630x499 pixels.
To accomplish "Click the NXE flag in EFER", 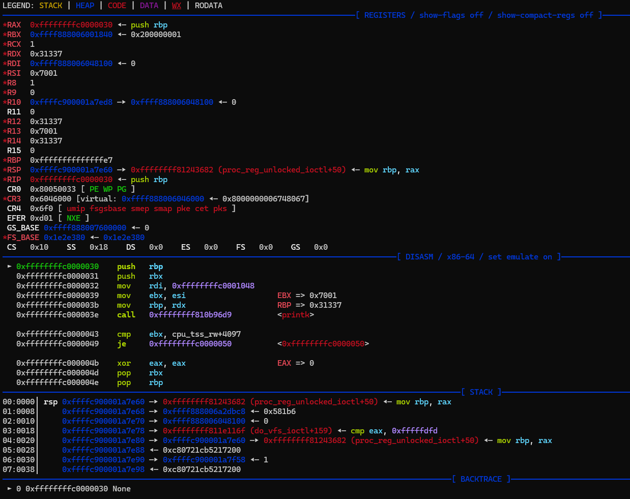I will (73, 218).
